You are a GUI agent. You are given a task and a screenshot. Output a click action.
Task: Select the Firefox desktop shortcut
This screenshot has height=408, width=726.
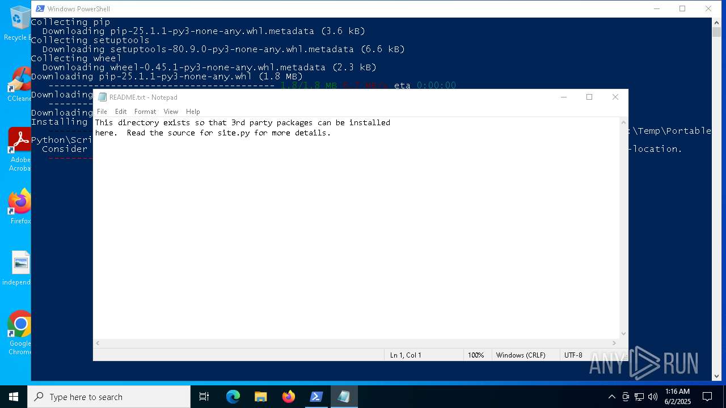(20, 207)
